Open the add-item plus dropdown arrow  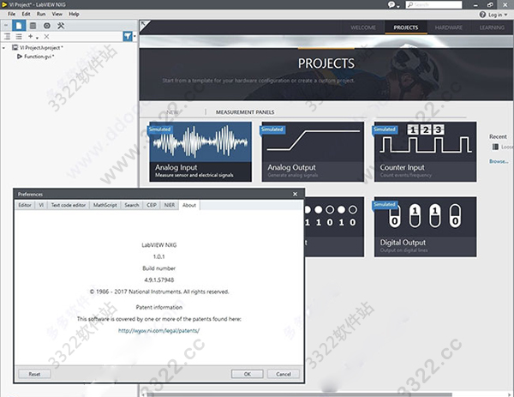pos(37,38)
